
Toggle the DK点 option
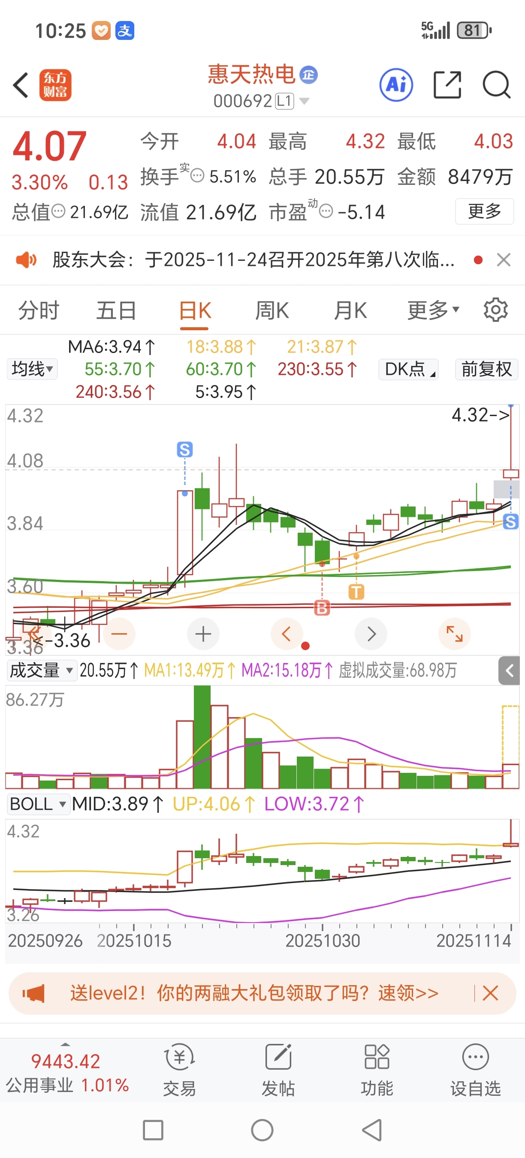tap(409, 369)
